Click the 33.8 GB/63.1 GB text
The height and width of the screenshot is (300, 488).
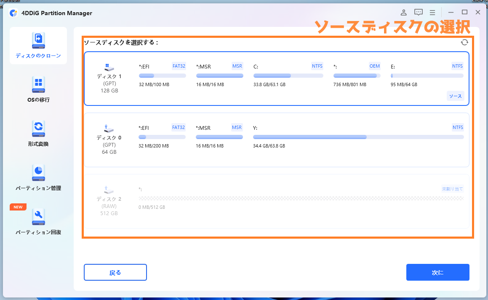click(269, 84)
